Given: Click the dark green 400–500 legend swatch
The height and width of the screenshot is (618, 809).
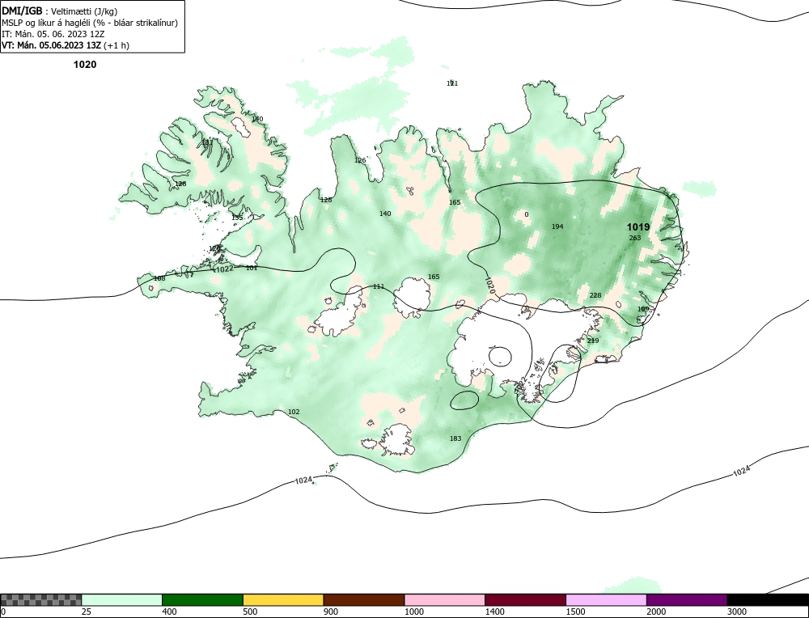Looking at the screenshot, I should (x=202, y=599).
